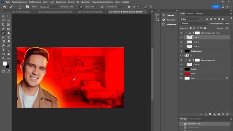Select the Crop tool
Image resolution: width=233 pixels, height=131 pixels.
click(x=3, y=24)
